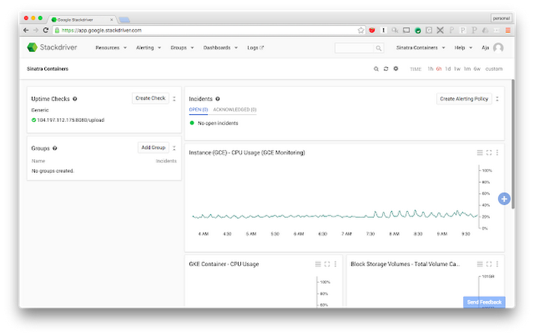Open Dashboards dropdown menu
The image size is (534, 336).
(220, 47)
